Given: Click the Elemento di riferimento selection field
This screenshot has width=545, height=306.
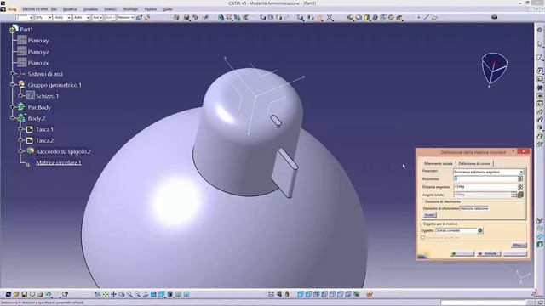Looking at the screenshot, I should click(x=474, y=208).
